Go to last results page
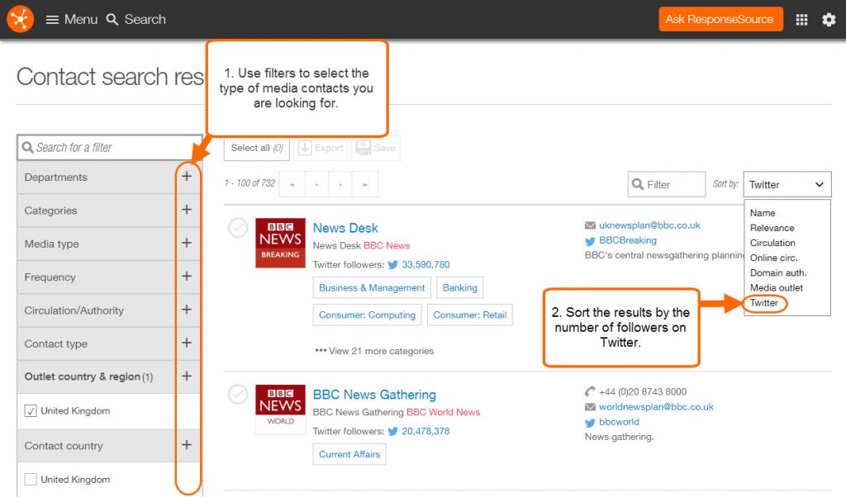The height and width of the screenshot is (497, 846). 365,184
